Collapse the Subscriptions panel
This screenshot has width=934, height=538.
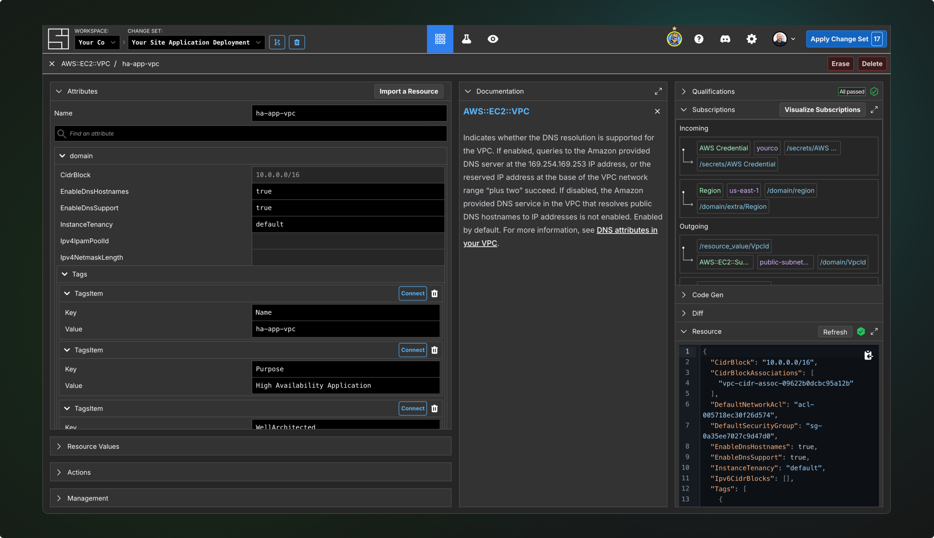tap(684, 110)
